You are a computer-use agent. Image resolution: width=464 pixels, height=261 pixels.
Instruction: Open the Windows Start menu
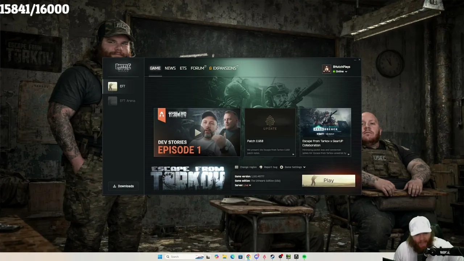pyautogui.click(x=160, y=257)
